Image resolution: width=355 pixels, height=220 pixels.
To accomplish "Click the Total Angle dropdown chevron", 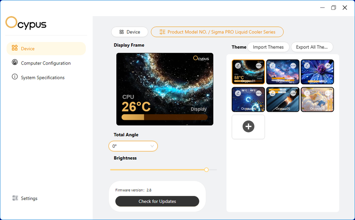I will (x=152, y=146).
